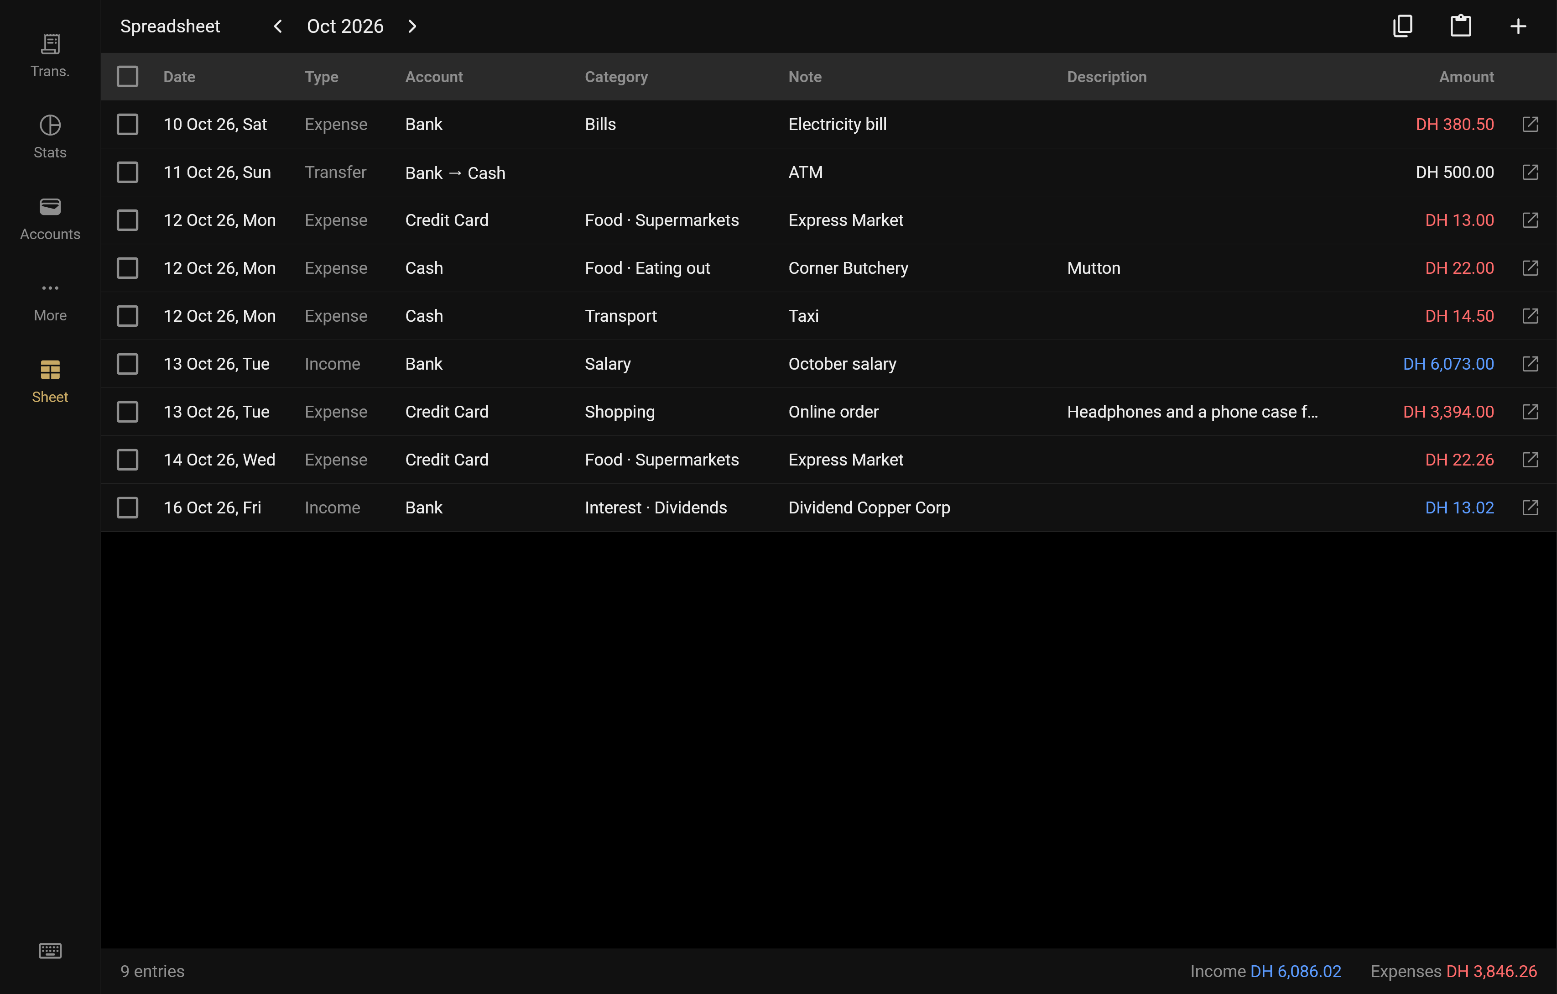Click the 'DH 13.02' amount cell
Image resolution: width=1557 pixels, height=994 pixels.
click(1459, 507)
